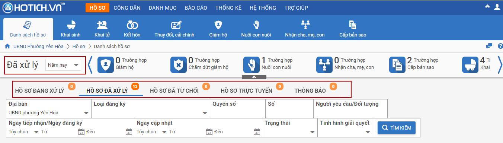Click the user account icon at top right

(497, 7)
